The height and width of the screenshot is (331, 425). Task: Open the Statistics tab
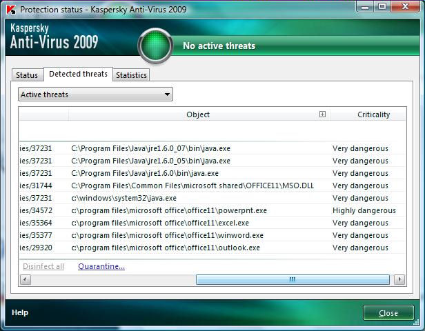click(x=131, y=75)
